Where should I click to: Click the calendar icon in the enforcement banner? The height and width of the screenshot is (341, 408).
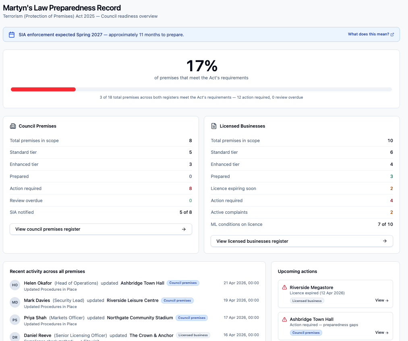pyautogui.click(x=12, y=35)
